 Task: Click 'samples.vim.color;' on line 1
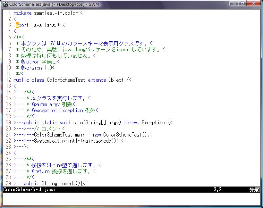click(x=57, y=13)
